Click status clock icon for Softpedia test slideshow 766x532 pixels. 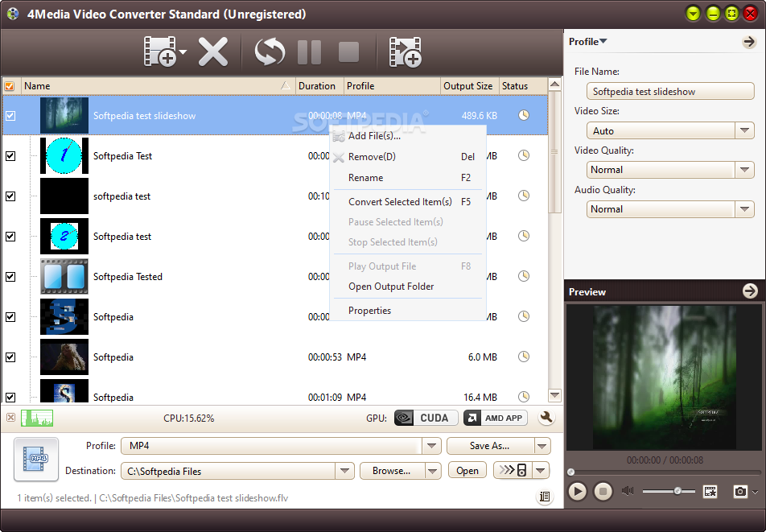pos(524,115)
